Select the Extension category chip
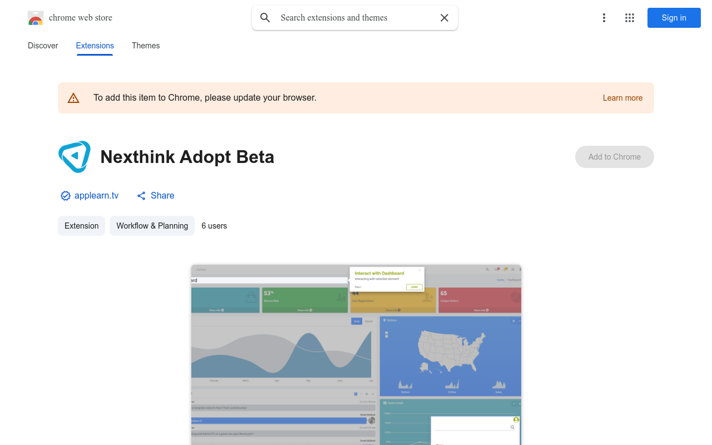Screen dimensions: 712x445 82,226
